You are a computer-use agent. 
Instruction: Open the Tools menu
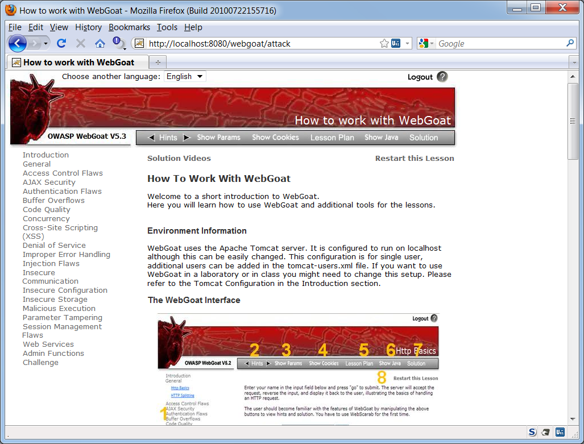point(167,27)
